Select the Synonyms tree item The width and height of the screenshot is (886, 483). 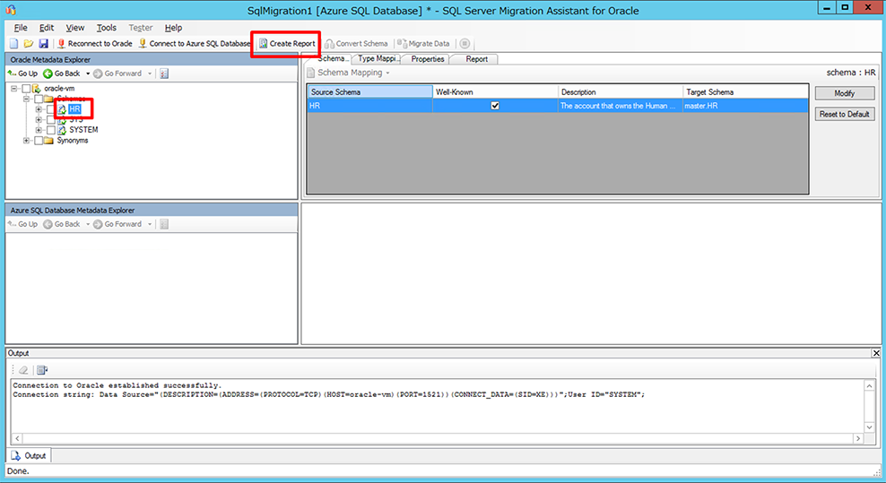73,141
